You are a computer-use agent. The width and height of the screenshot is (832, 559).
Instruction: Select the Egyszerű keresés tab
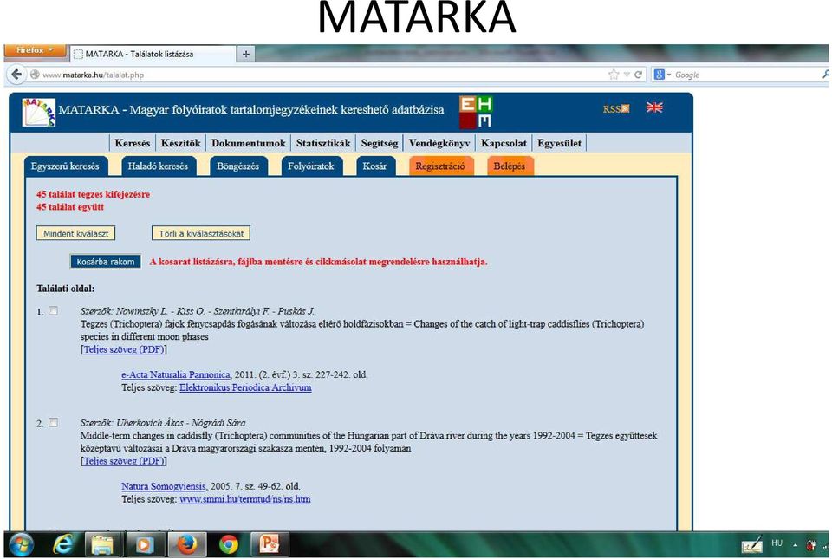[x=65, y=166]
